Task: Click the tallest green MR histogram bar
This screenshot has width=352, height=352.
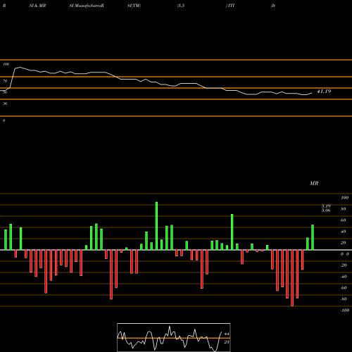Action: 156,226
